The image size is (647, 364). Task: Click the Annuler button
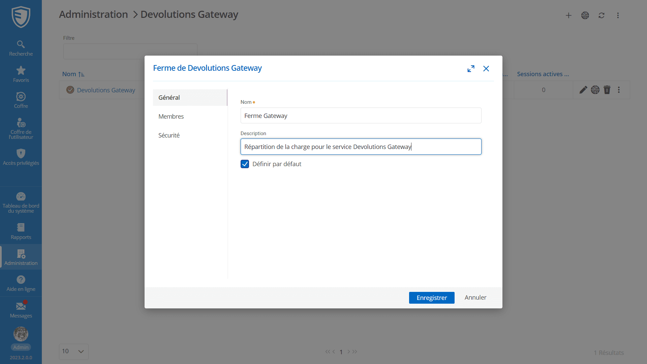pyautogui.click(x=475, y=298)
